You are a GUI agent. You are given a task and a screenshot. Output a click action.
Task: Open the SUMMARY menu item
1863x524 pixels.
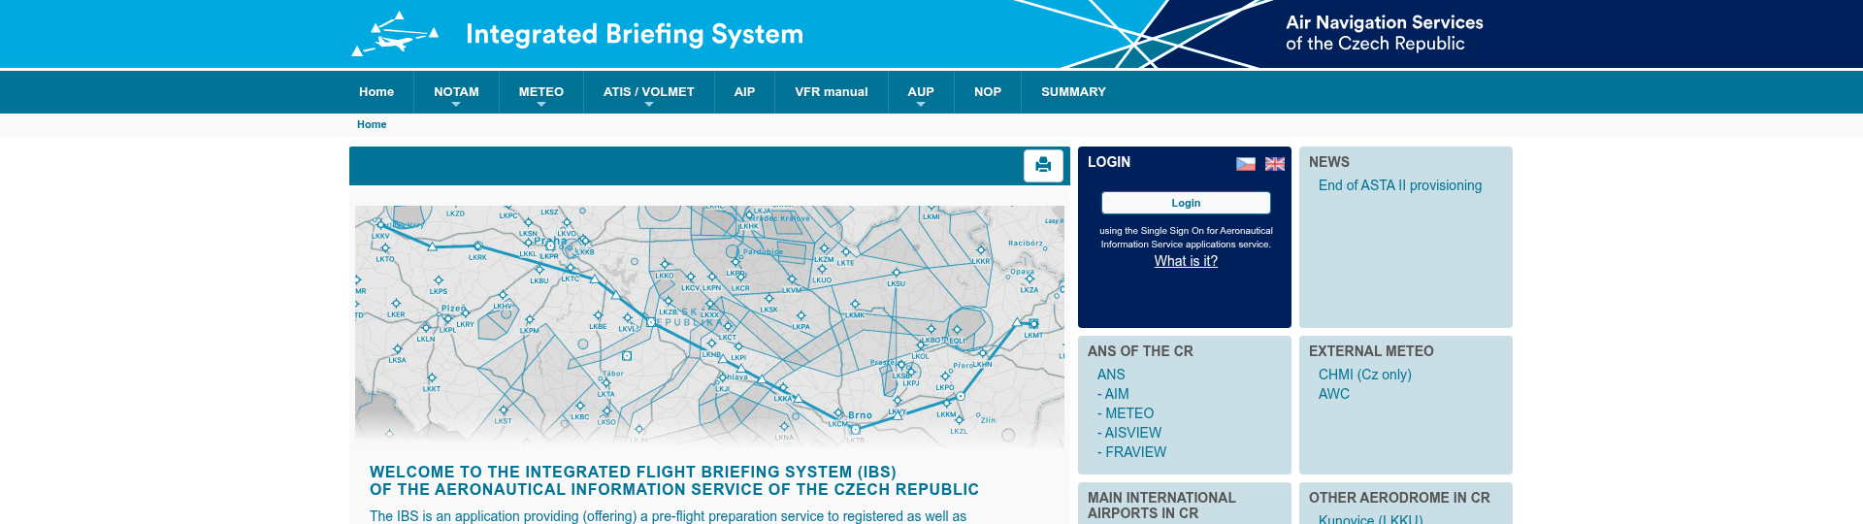1073,92
